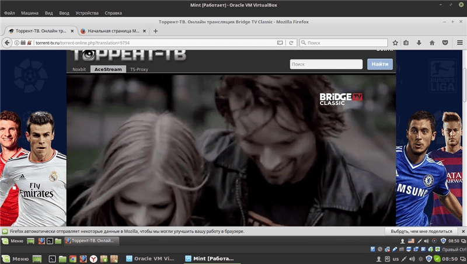The height and width of the screenshot is (264, 467).
Task: Click Выбрать, чем мне поделиться button
Action: pyautogui.click(x=421, y=231)
